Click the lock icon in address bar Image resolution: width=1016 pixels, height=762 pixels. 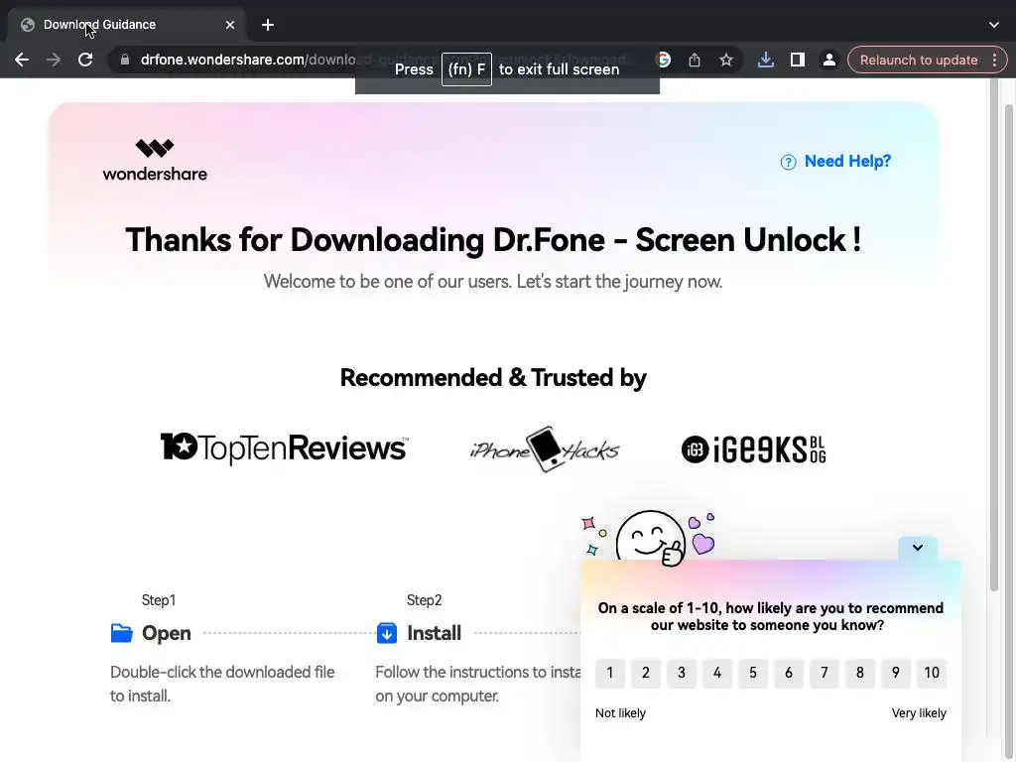point(125,60)
